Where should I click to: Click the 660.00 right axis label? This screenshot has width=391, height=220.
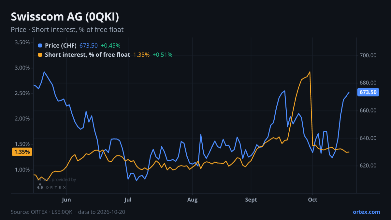pyautogui.click(x=368, y=110)
